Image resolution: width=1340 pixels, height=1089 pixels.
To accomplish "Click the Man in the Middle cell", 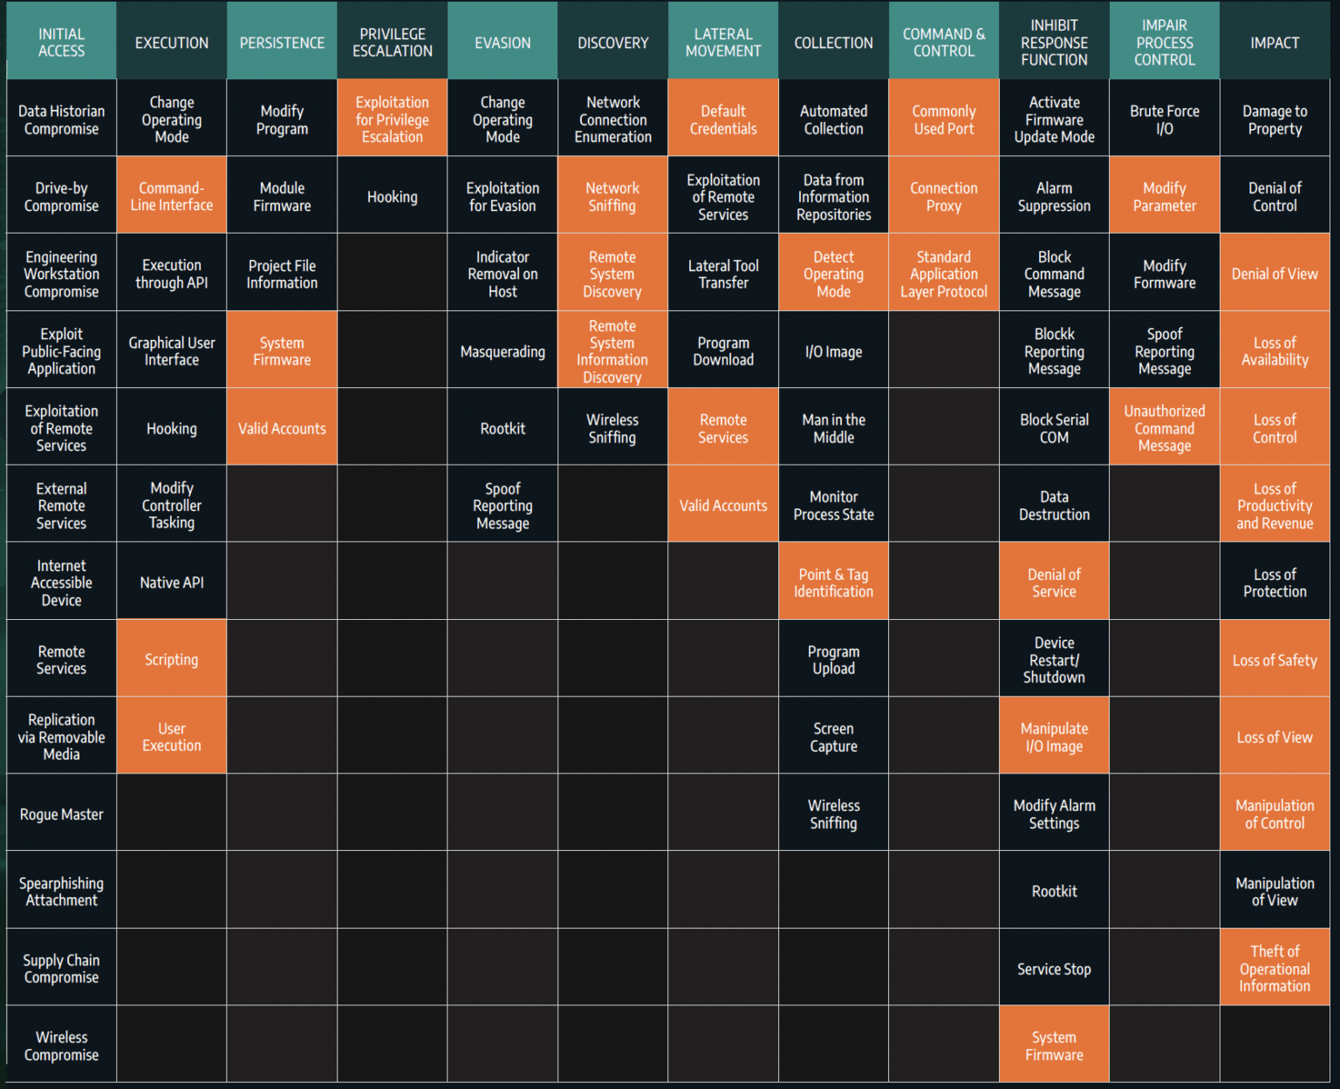I will coord(833,427).
